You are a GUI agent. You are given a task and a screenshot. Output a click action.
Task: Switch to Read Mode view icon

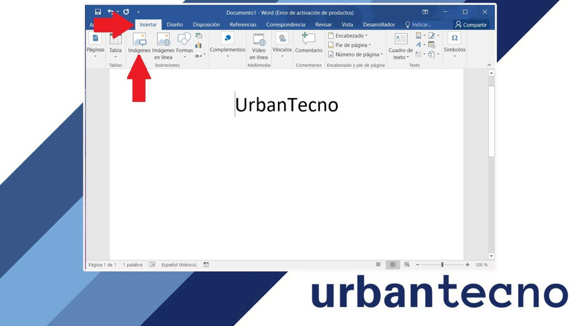tap(378, 264)
